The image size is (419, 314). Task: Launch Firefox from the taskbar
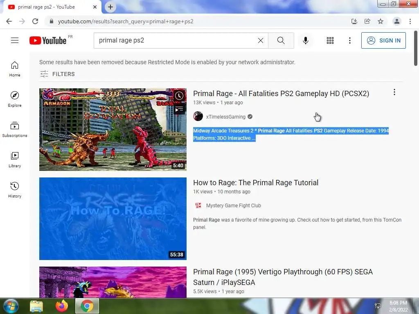point(62,306)
